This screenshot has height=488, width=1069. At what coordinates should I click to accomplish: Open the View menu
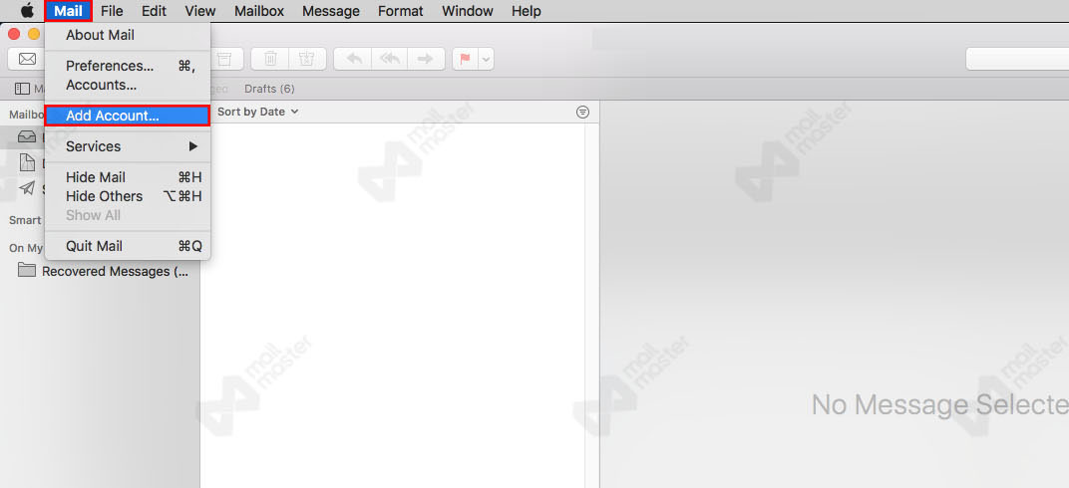click(200, 11)
